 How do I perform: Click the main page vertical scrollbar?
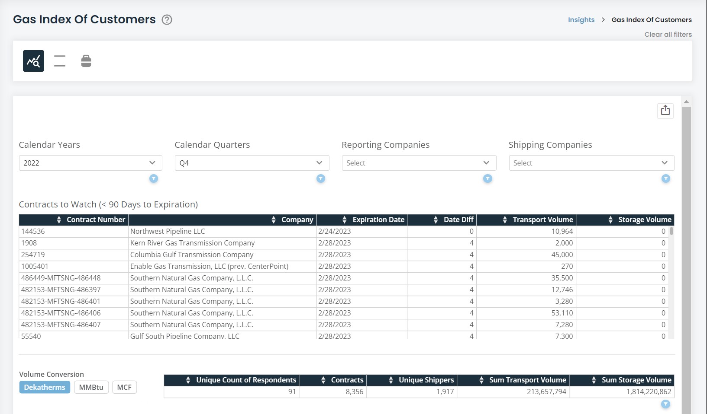point(686,259)
